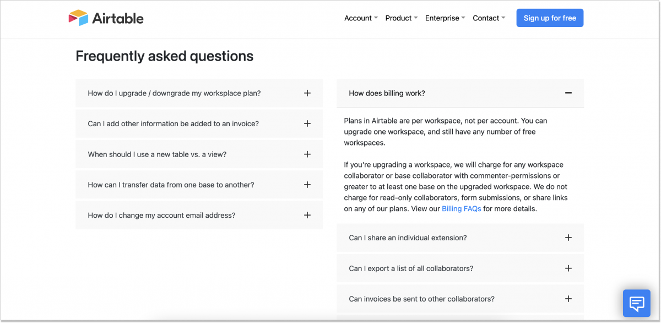Screen dimensions: 661x323
Task: Click the plus icon beside table vs view question
Action: (x=307, y=154)
